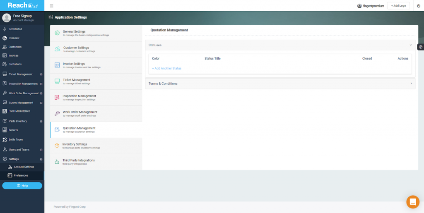Image resolution: width=424 pixels, height=213 pixels.
Task: Click the Customer Settings people icon
Action: pos(57,49)
